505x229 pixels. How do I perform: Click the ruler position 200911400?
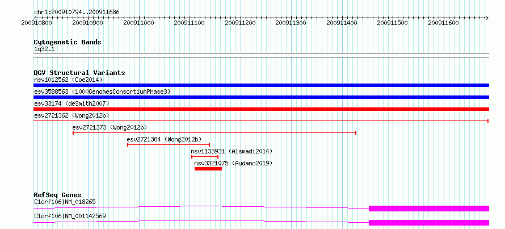(x=342, y=23)
